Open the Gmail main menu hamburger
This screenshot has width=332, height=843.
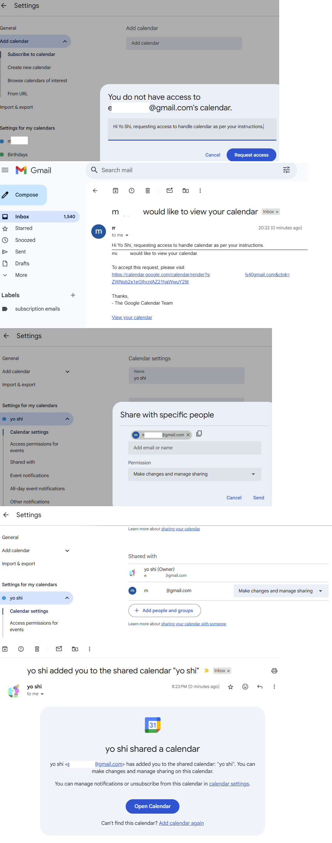[x=5, y=170]
